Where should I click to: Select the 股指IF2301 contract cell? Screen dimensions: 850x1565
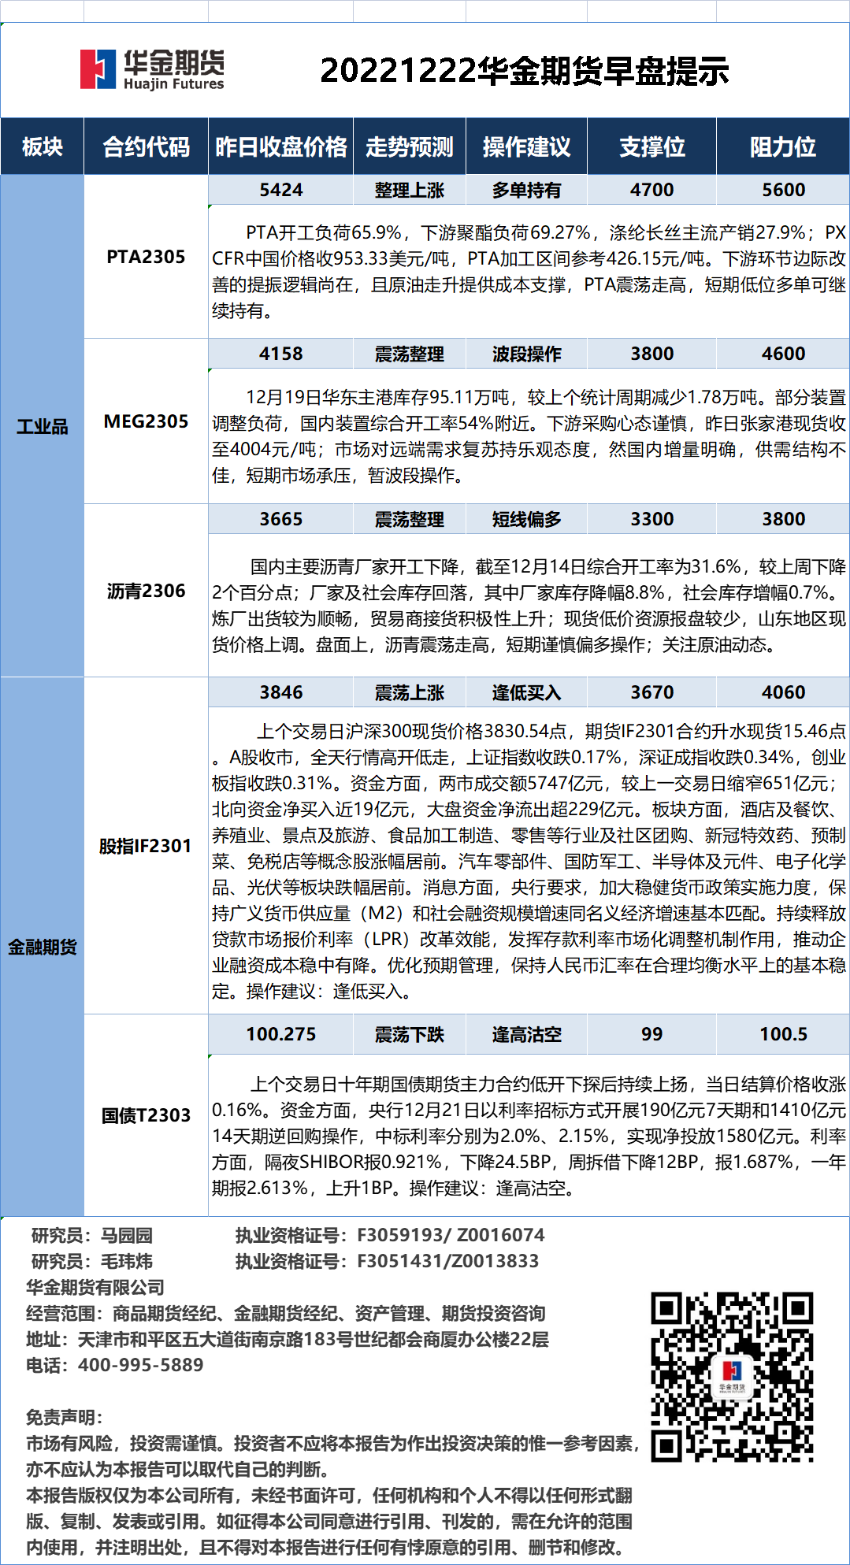[146, 846]
